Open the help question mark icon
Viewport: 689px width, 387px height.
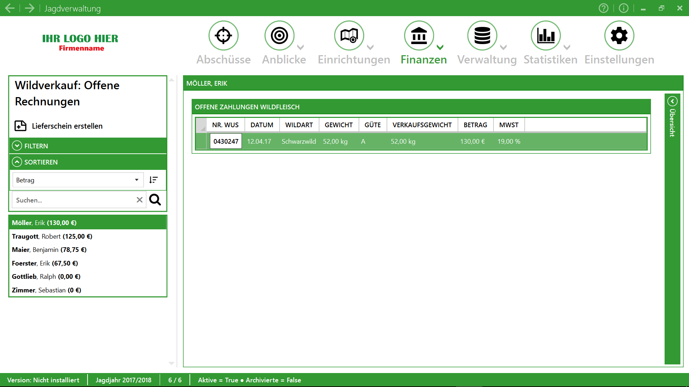[x=604, y=8]
